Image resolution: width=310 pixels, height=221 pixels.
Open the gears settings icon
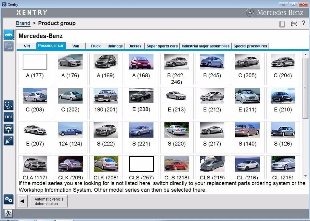(x=8, y=199)
